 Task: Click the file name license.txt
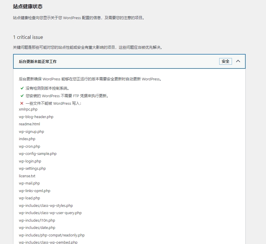[27, 176]
